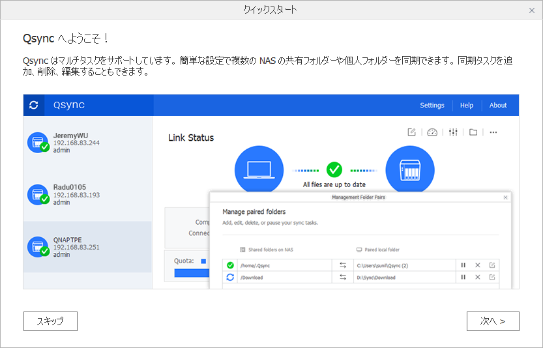Image resolution: width=543 pixels, height=348 pixels.
Task: Click IP address 192.168.83.244
Action: [76, 143]
